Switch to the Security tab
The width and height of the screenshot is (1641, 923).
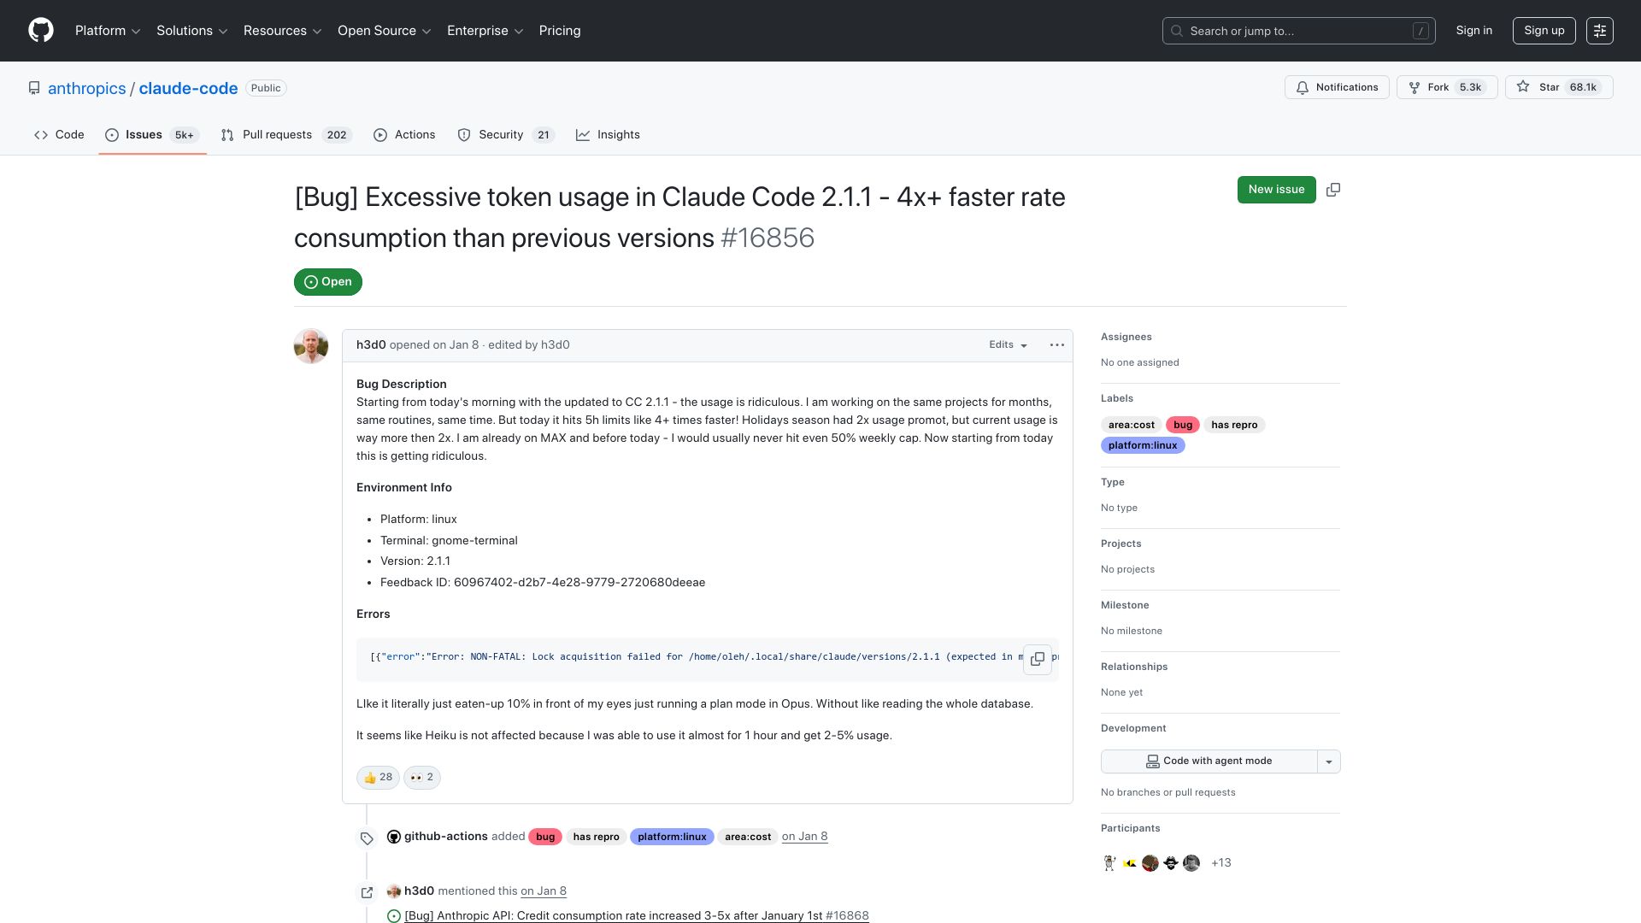(x=506, y=135)
